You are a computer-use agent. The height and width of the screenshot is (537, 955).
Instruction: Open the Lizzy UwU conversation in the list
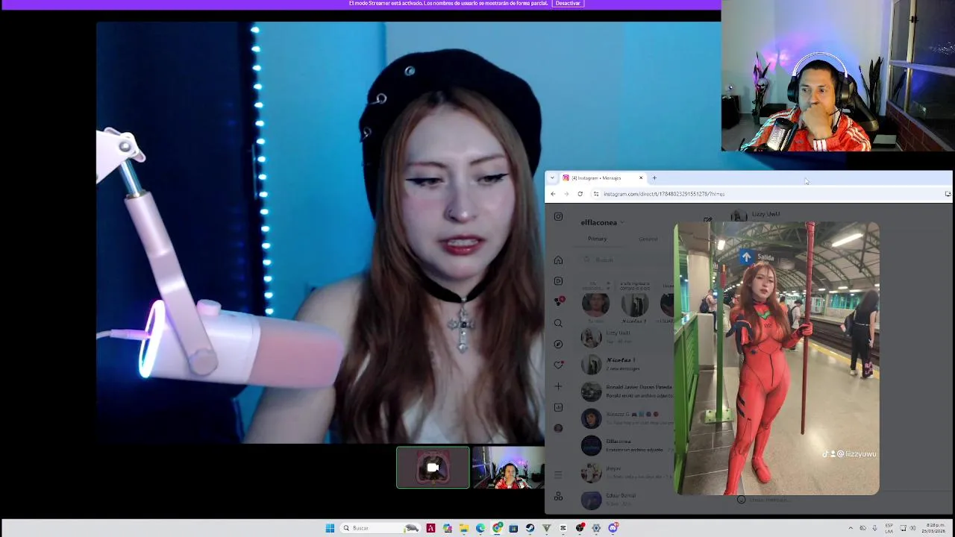point(627,337)
